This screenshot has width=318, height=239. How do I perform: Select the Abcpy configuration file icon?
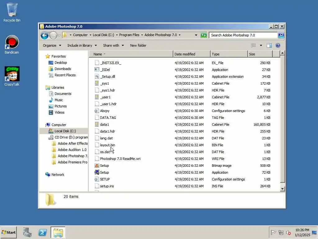97,111
